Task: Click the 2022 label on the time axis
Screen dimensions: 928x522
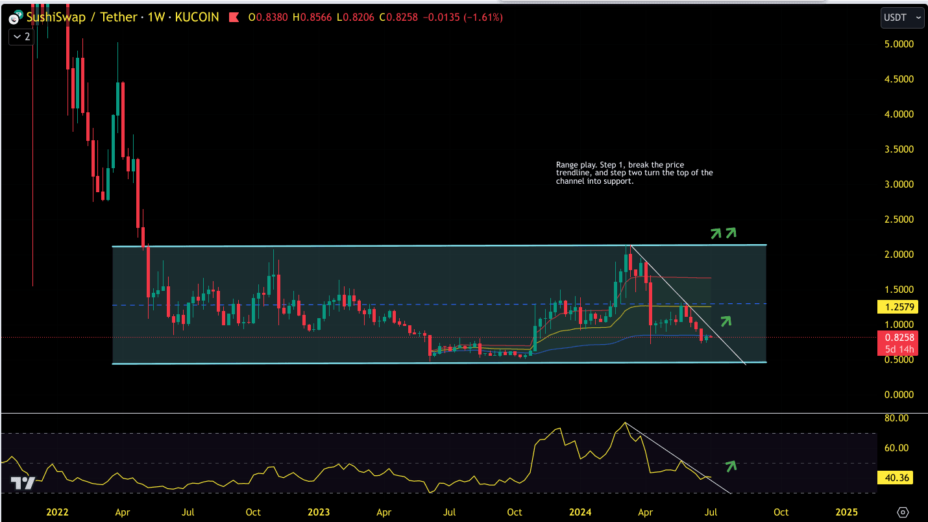Action: 57,512
